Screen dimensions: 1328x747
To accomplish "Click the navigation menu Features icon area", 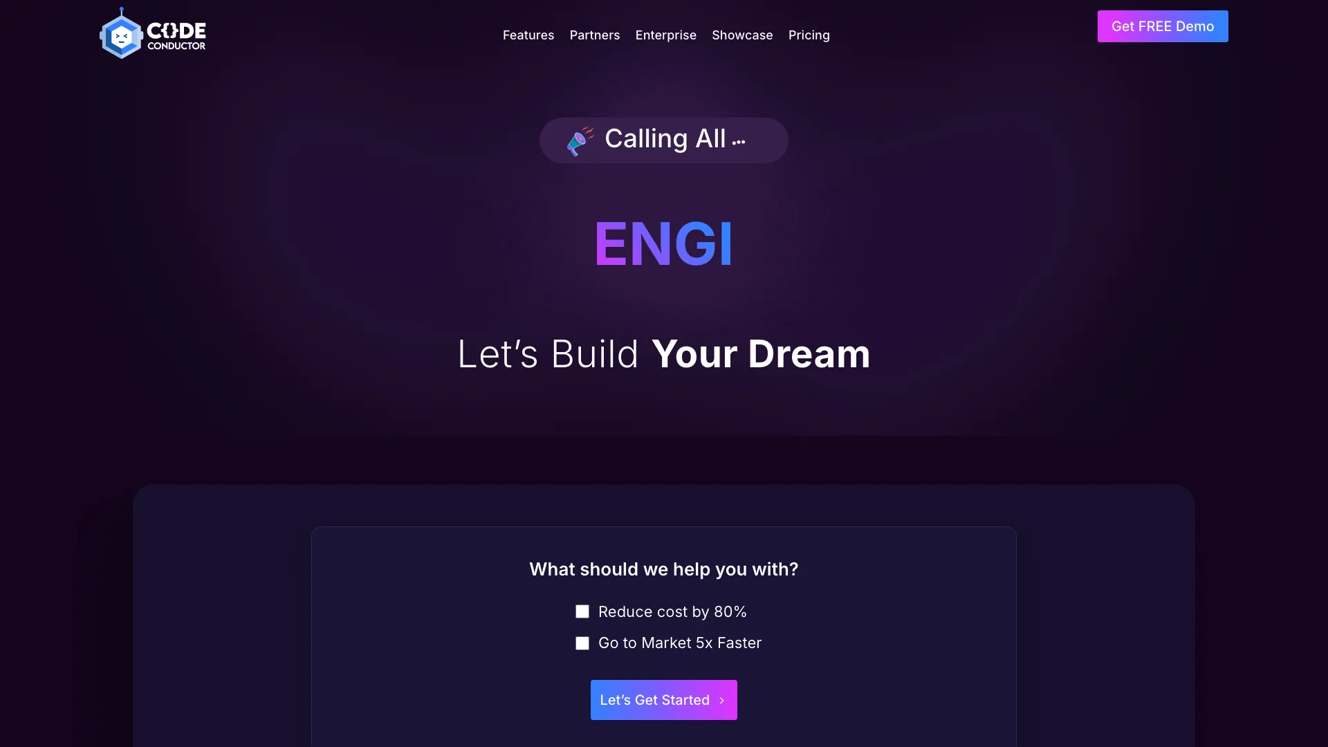I will point(528,34).
